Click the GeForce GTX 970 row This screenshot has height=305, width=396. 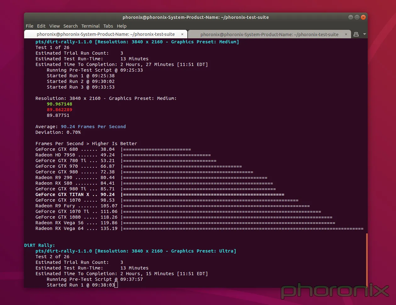point(139,166)
